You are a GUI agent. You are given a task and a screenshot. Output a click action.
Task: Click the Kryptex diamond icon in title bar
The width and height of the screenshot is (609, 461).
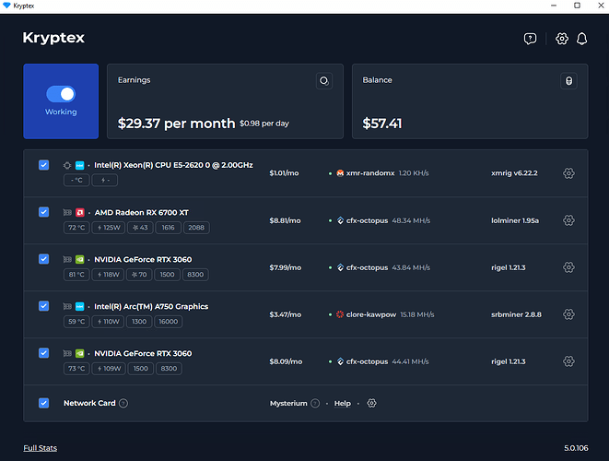point(6,6)
